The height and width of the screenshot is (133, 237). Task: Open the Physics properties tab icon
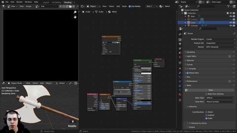point(180,81)
